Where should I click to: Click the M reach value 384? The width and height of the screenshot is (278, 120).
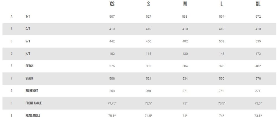click(185, 66)
